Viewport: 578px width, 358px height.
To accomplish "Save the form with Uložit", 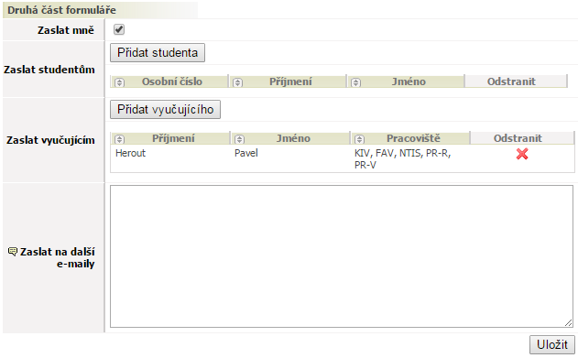I will tap(551, 345).
